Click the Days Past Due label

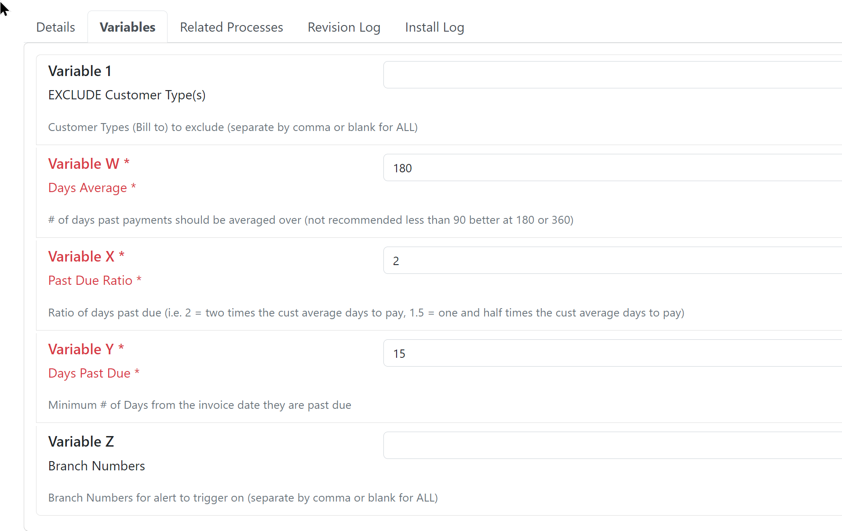pos(94,373)
